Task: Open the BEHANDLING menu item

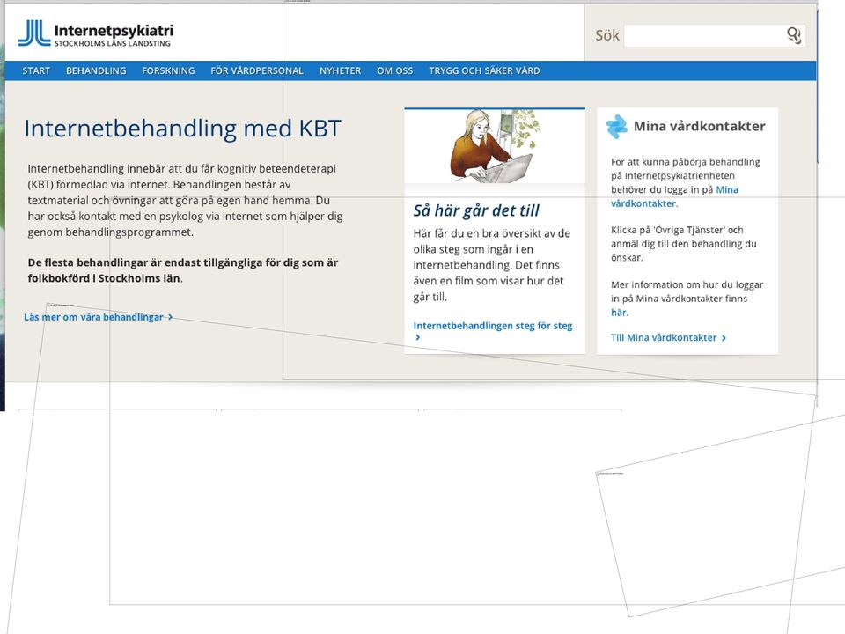Action: [x=96, y=70]
